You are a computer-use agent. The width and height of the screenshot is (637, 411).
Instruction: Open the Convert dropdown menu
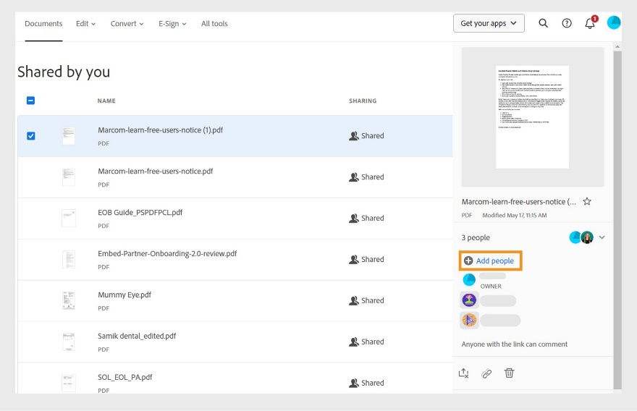(127, 24)
